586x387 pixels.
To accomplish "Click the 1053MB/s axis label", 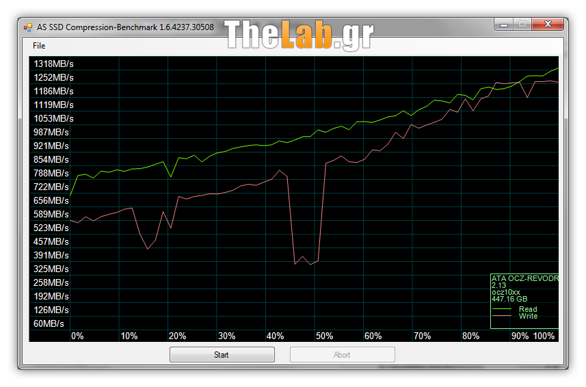I will (53, 118).
